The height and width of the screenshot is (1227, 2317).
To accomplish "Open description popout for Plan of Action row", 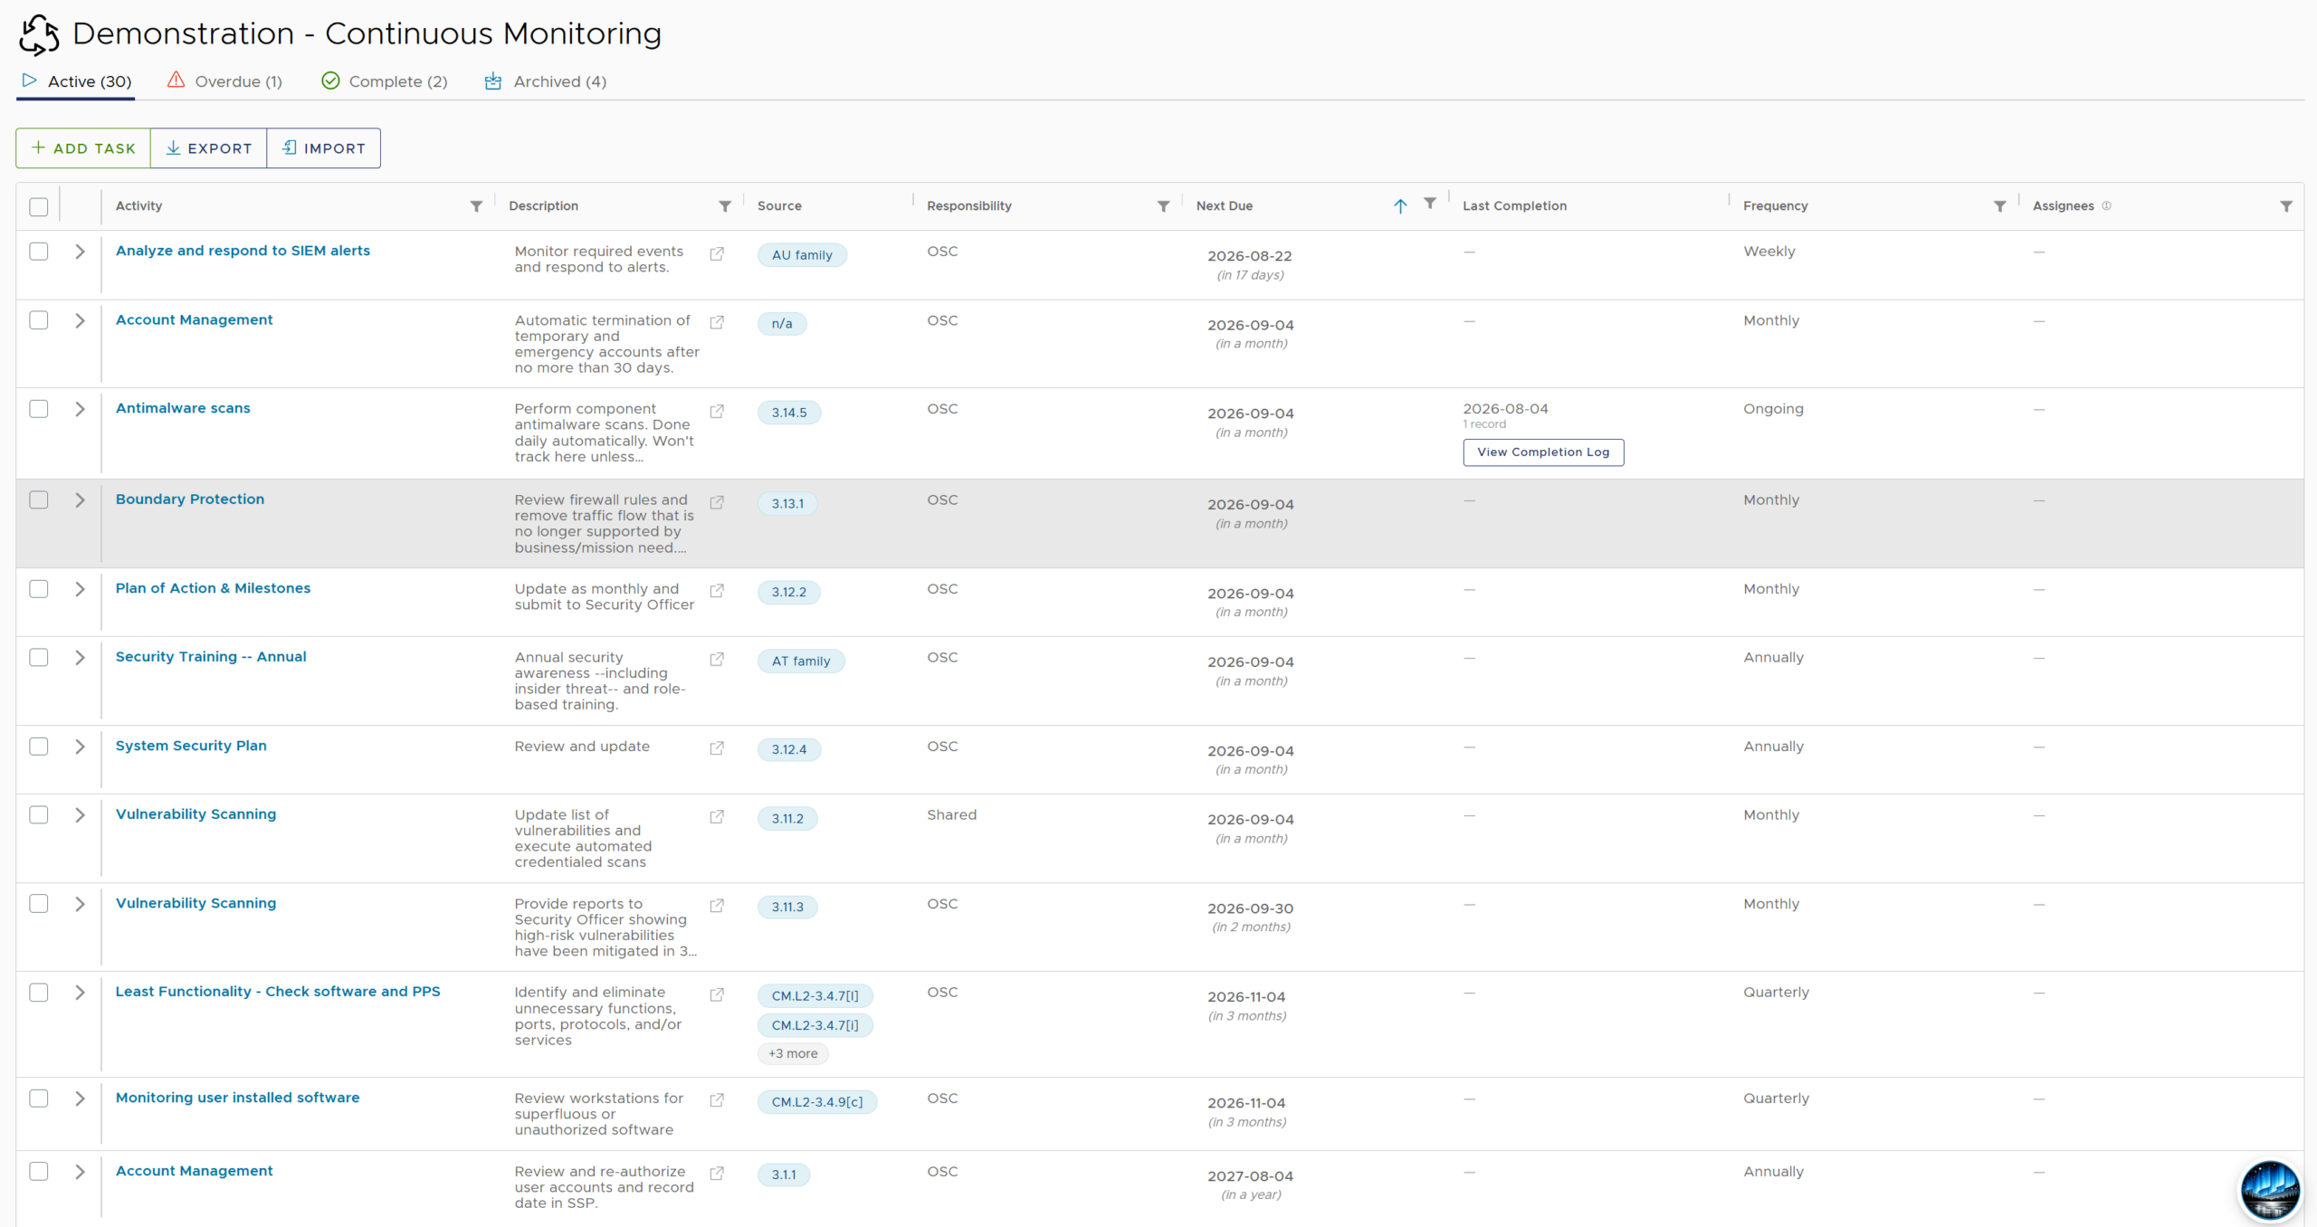I will pos(717,591).
